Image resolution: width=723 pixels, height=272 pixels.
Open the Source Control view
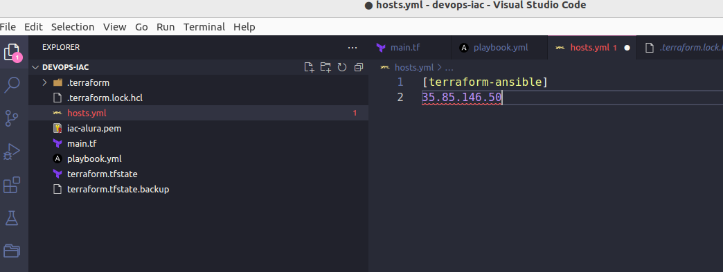coord(12,118)
